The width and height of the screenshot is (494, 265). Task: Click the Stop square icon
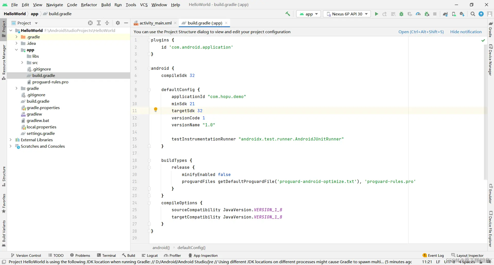point(435,14)
